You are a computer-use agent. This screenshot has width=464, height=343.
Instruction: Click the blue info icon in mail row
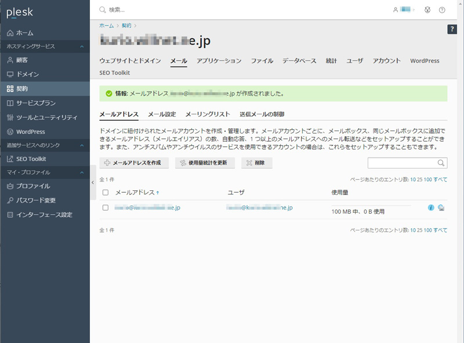click(431, 207)
